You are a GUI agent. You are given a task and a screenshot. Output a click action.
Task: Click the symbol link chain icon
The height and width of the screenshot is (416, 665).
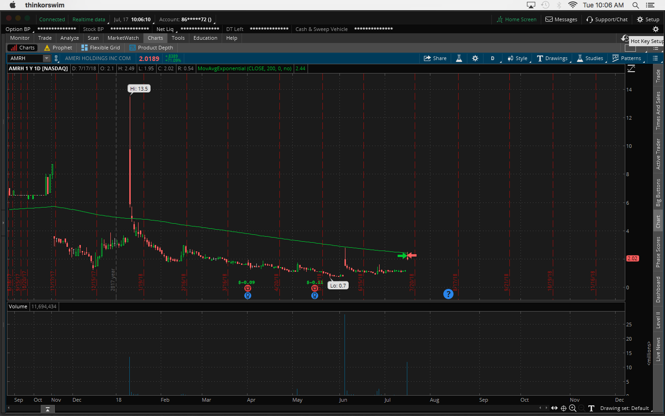[x=56, y=58]
